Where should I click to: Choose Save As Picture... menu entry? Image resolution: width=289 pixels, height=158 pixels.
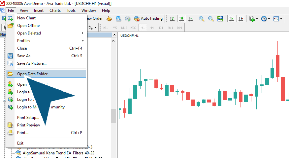(x=46, y=63)
